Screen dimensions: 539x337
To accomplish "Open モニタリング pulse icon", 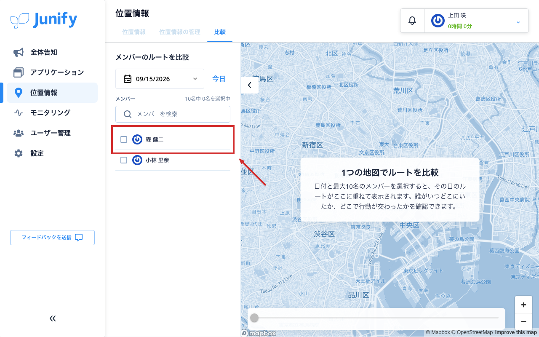I will tap(19, 113).
